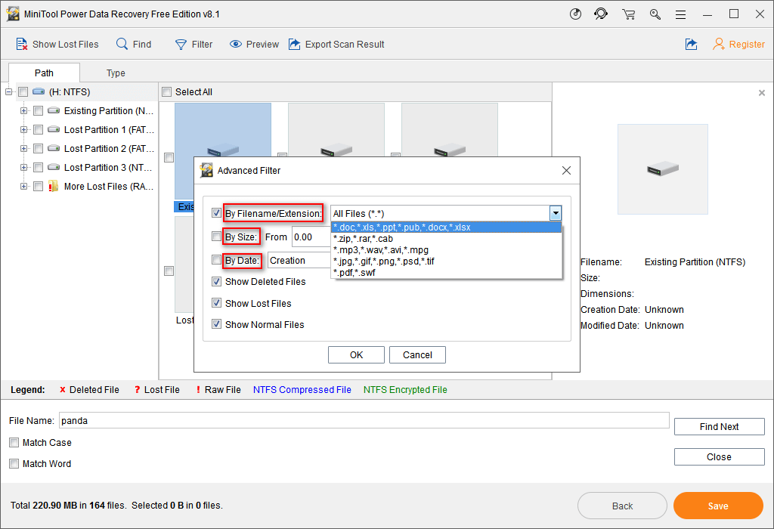Click the File Name search field
The width and height of the screenshot is (774, 529).
click(364, 420)
